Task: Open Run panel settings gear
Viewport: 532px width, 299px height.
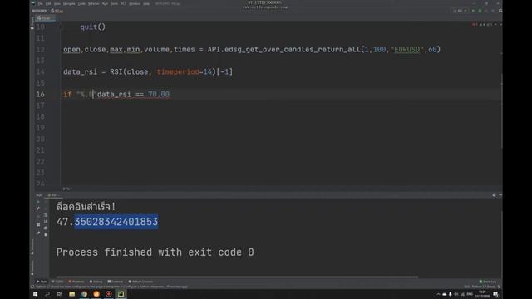Action: [x=494, y=195]
